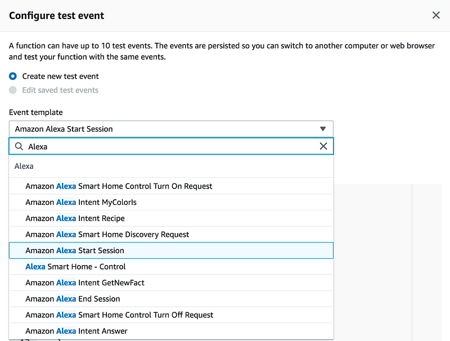The image size is (450, 341).
Task: Select Amazon Alexa End Session template
Action: coord(73,299)
